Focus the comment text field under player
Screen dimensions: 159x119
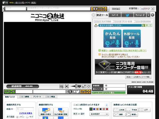tap(49, 91)
